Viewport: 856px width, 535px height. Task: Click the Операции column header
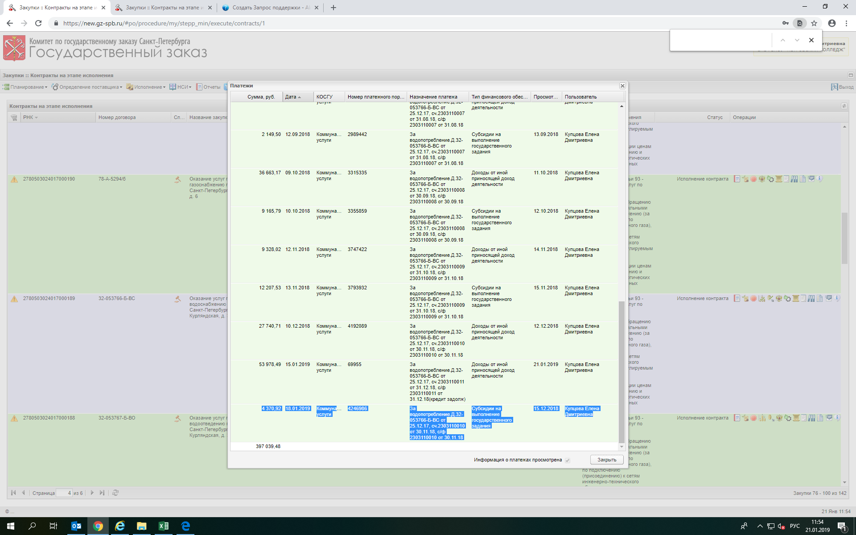pyautogui.click(x=789, y=117)
